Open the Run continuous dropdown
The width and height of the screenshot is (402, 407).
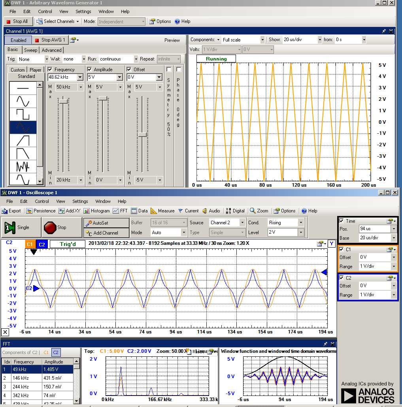point(136,59)
